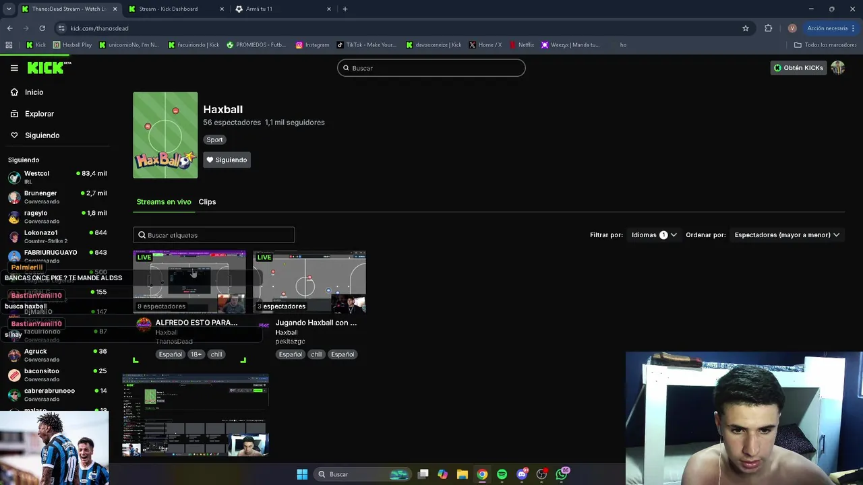Switch to the Stream - Kick Dashboard tab
863x485 pixels.
coord(174,9)
